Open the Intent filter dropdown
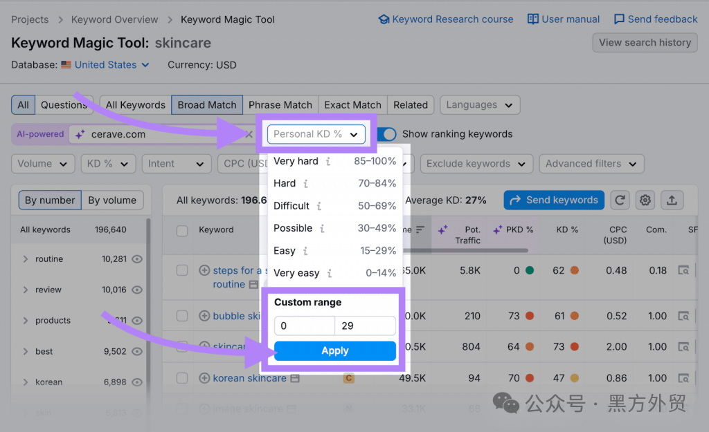Screen dimensions: 709x432 pos(177,163)
